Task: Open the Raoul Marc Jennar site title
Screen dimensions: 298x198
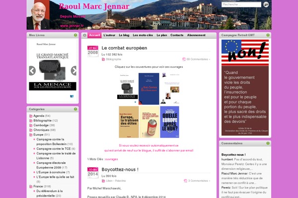Action: 94,6
